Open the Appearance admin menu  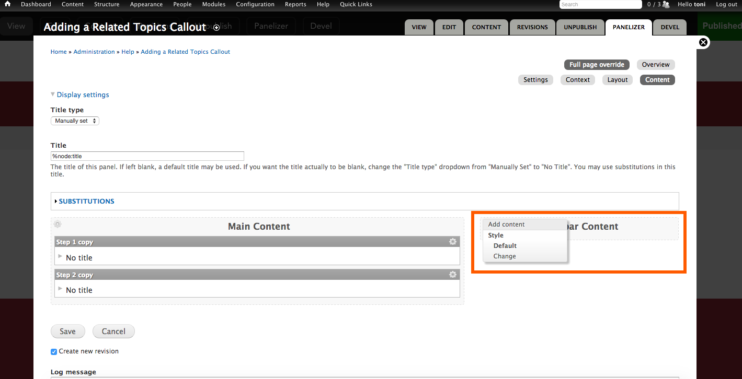[146, 4]
